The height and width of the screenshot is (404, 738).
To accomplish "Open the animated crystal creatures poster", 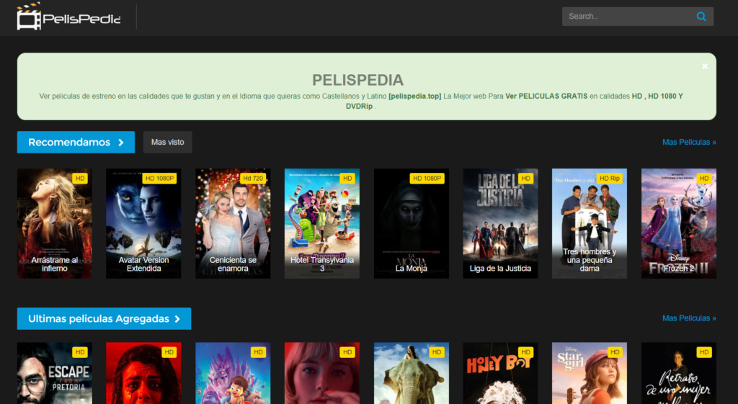I will point(233,373).
